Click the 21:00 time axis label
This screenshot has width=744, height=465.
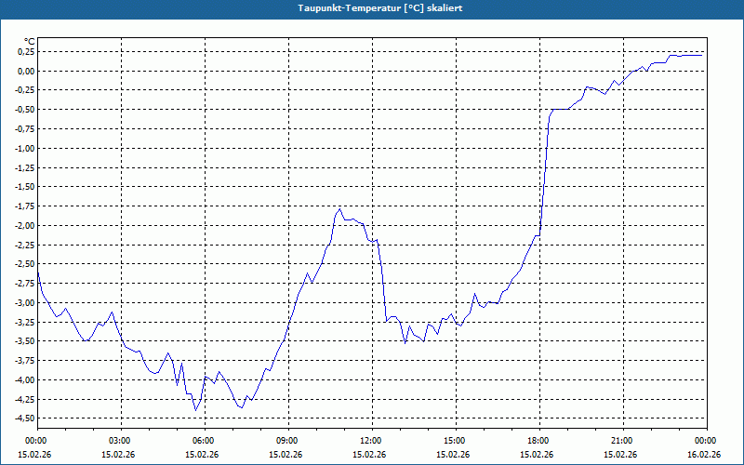point(623,441)
